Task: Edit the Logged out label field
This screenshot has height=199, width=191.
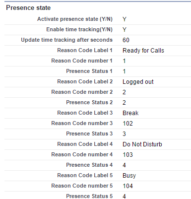Action: point(138,82)
